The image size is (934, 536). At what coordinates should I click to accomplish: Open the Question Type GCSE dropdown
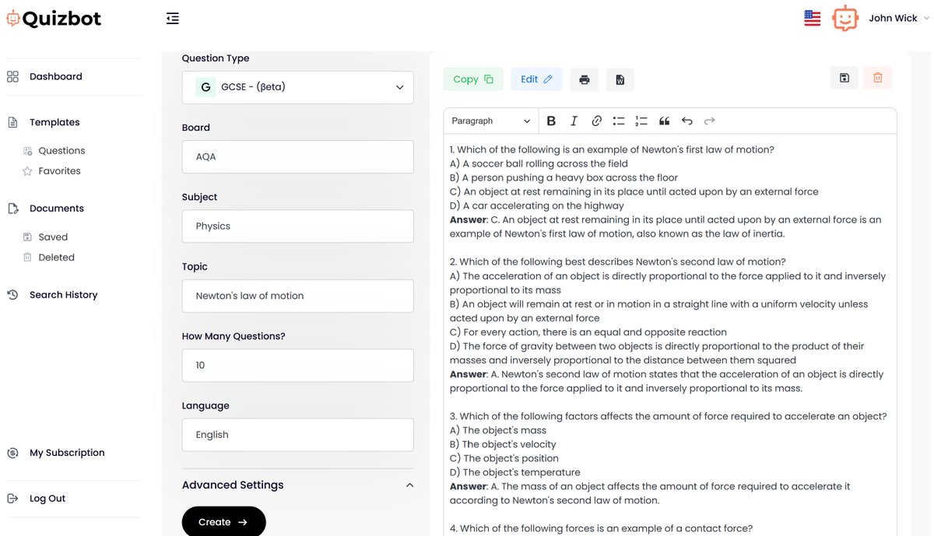(298, 87)
